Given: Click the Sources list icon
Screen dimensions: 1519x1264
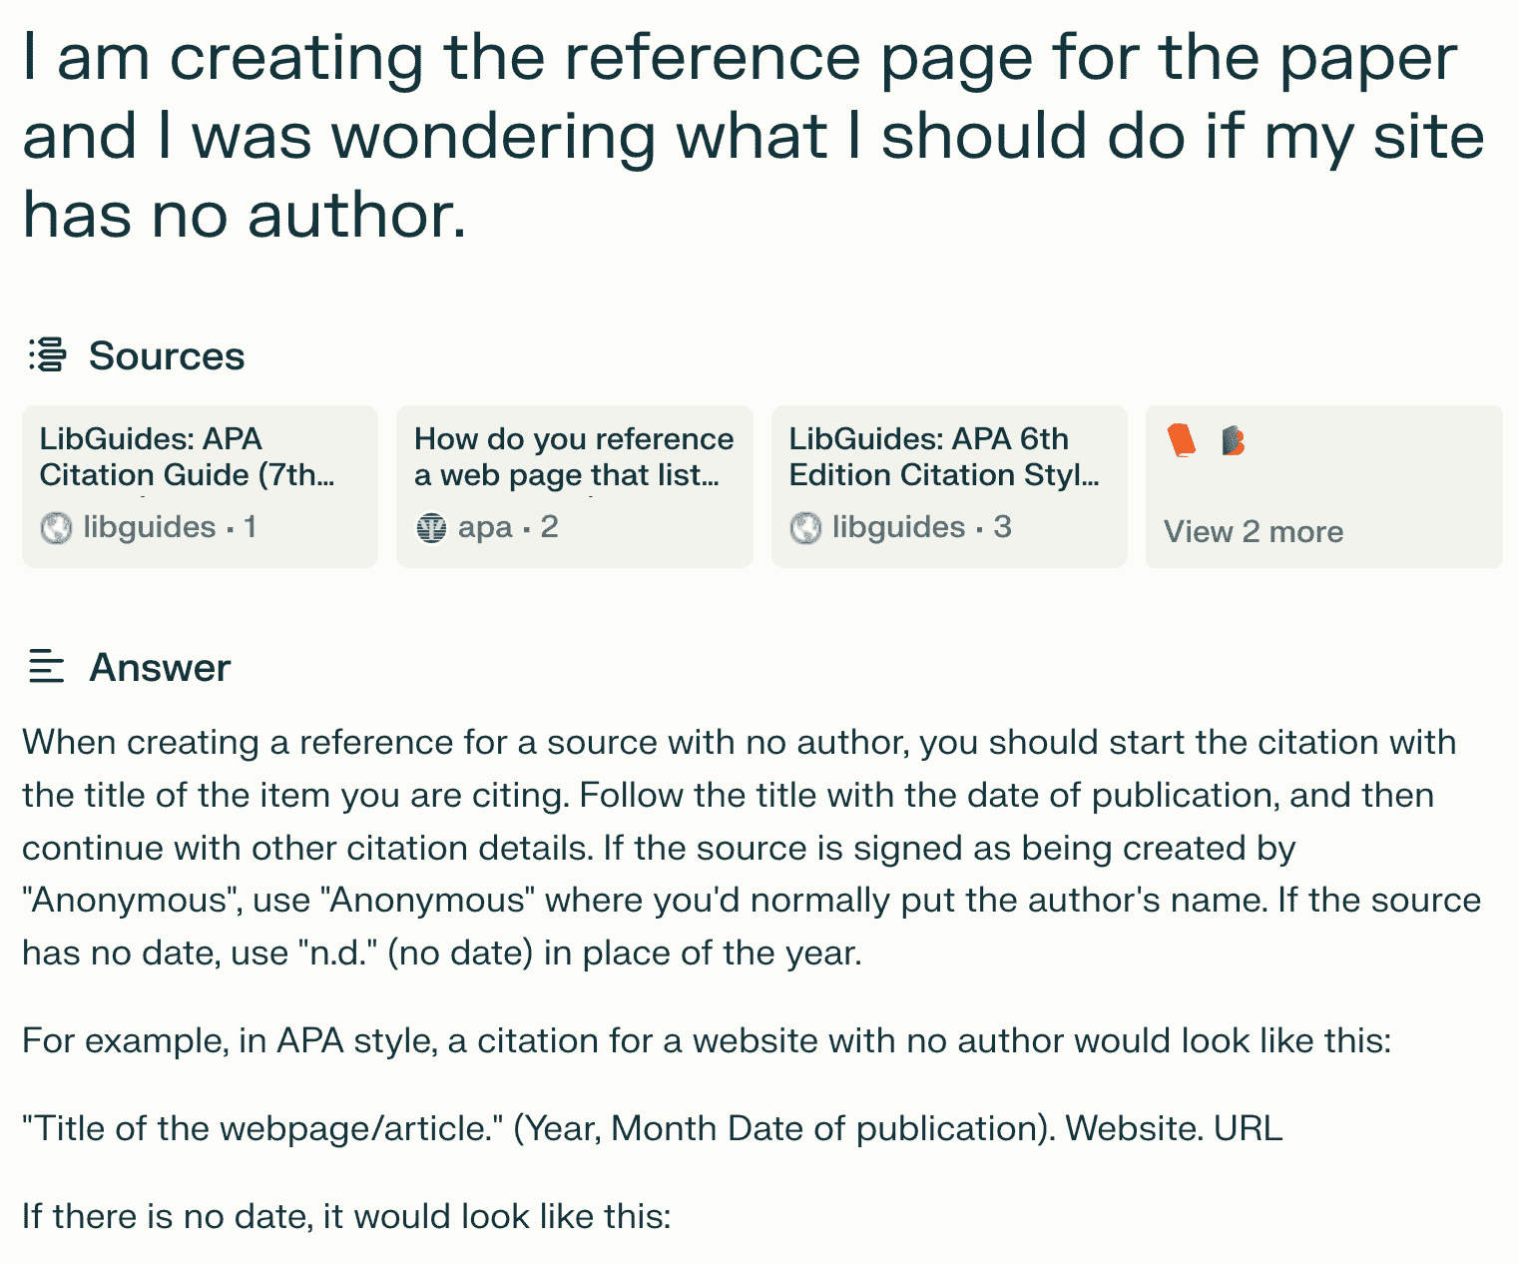Looking at the screenshot, I should point(47,354).
